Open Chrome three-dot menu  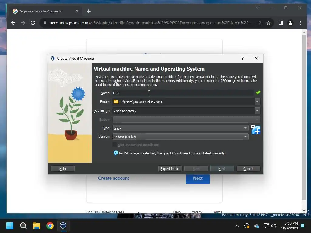[300, 23]
